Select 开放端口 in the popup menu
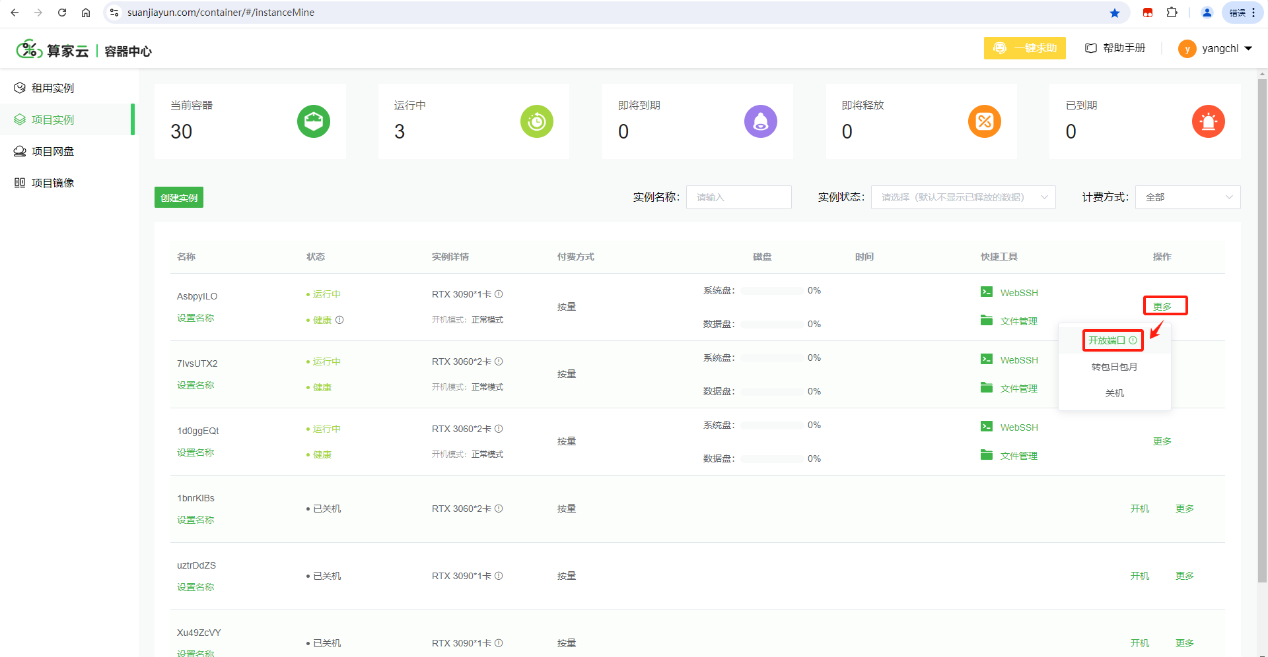 pyautogui.click(x=1113, y=340)
